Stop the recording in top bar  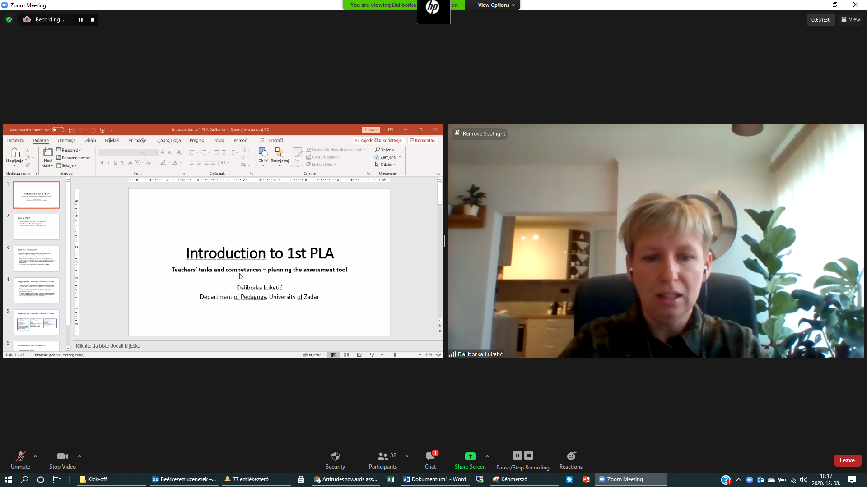click(93, 20)
